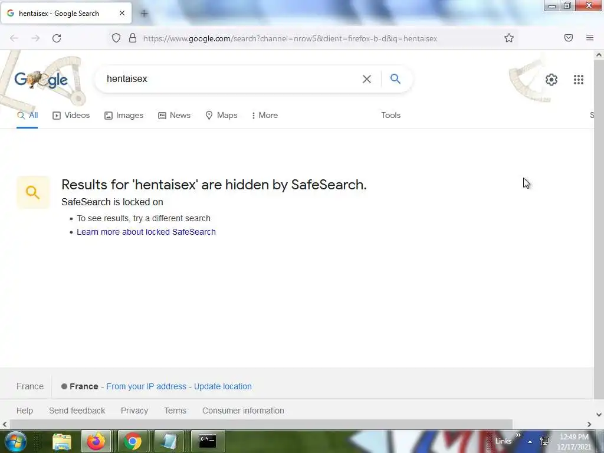
Task: Switch to Maps results tab
Action: coord(221,115)
